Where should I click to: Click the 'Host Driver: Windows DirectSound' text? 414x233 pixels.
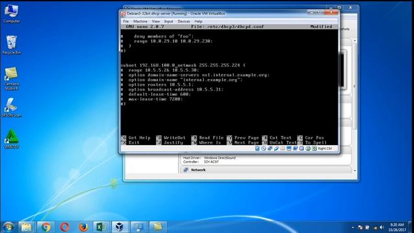(209, 158)
